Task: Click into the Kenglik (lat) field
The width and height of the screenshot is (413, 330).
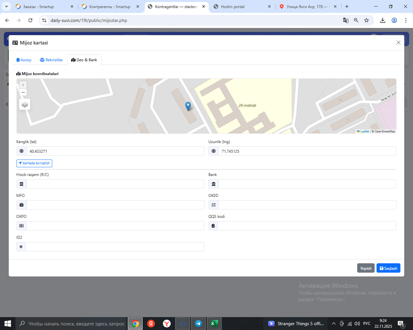Action: tap(115, 151)
